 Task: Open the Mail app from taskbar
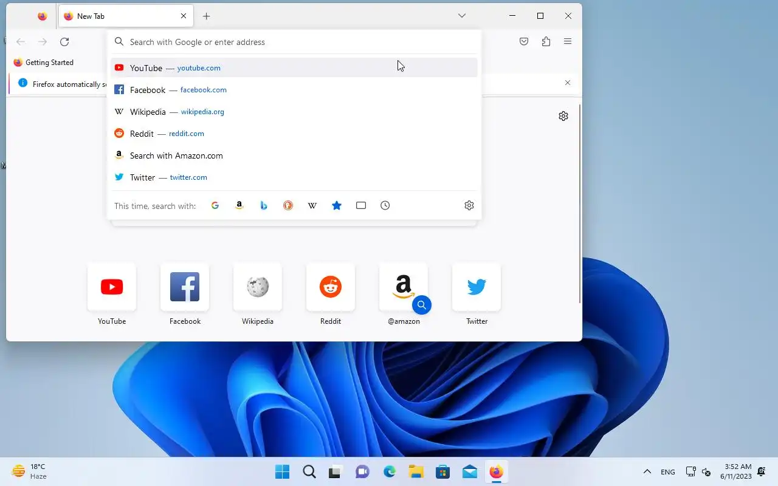pyautogui.click(x=470, y=471)
